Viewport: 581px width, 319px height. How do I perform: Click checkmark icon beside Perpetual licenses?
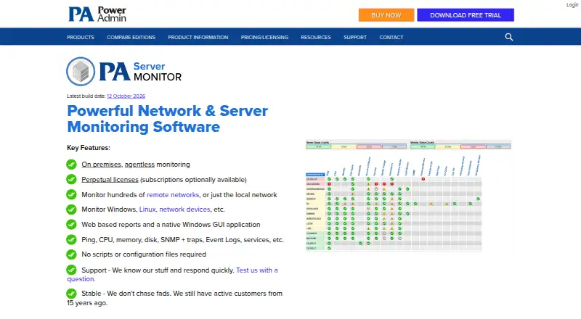(71, 180)
